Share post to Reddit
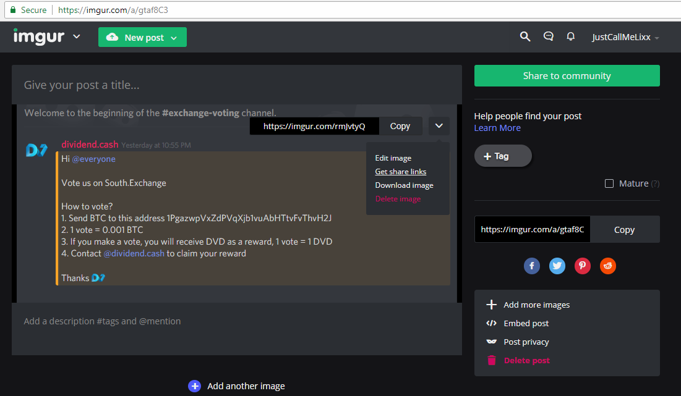Viewport: 681px width, 396px height. click(607, 266)
